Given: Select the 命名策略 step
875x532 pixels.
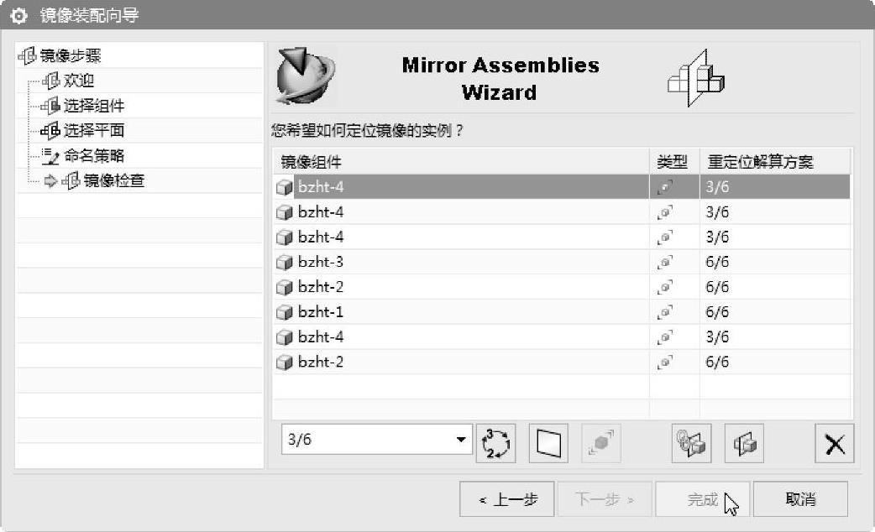Looking at the screenshot, I should 94,156.
